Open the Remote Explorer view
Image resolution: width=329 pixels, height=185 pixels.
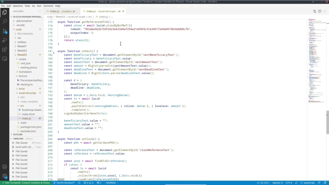pyautogui.click(x=5, y=59)
